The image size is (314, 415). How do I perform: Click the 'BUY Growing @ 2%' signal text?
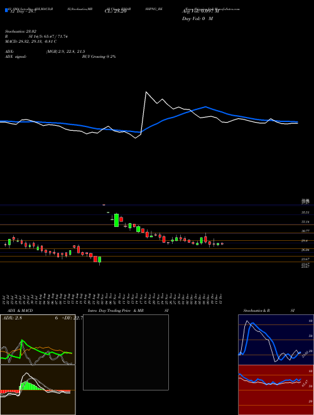(x=99, y=57)
